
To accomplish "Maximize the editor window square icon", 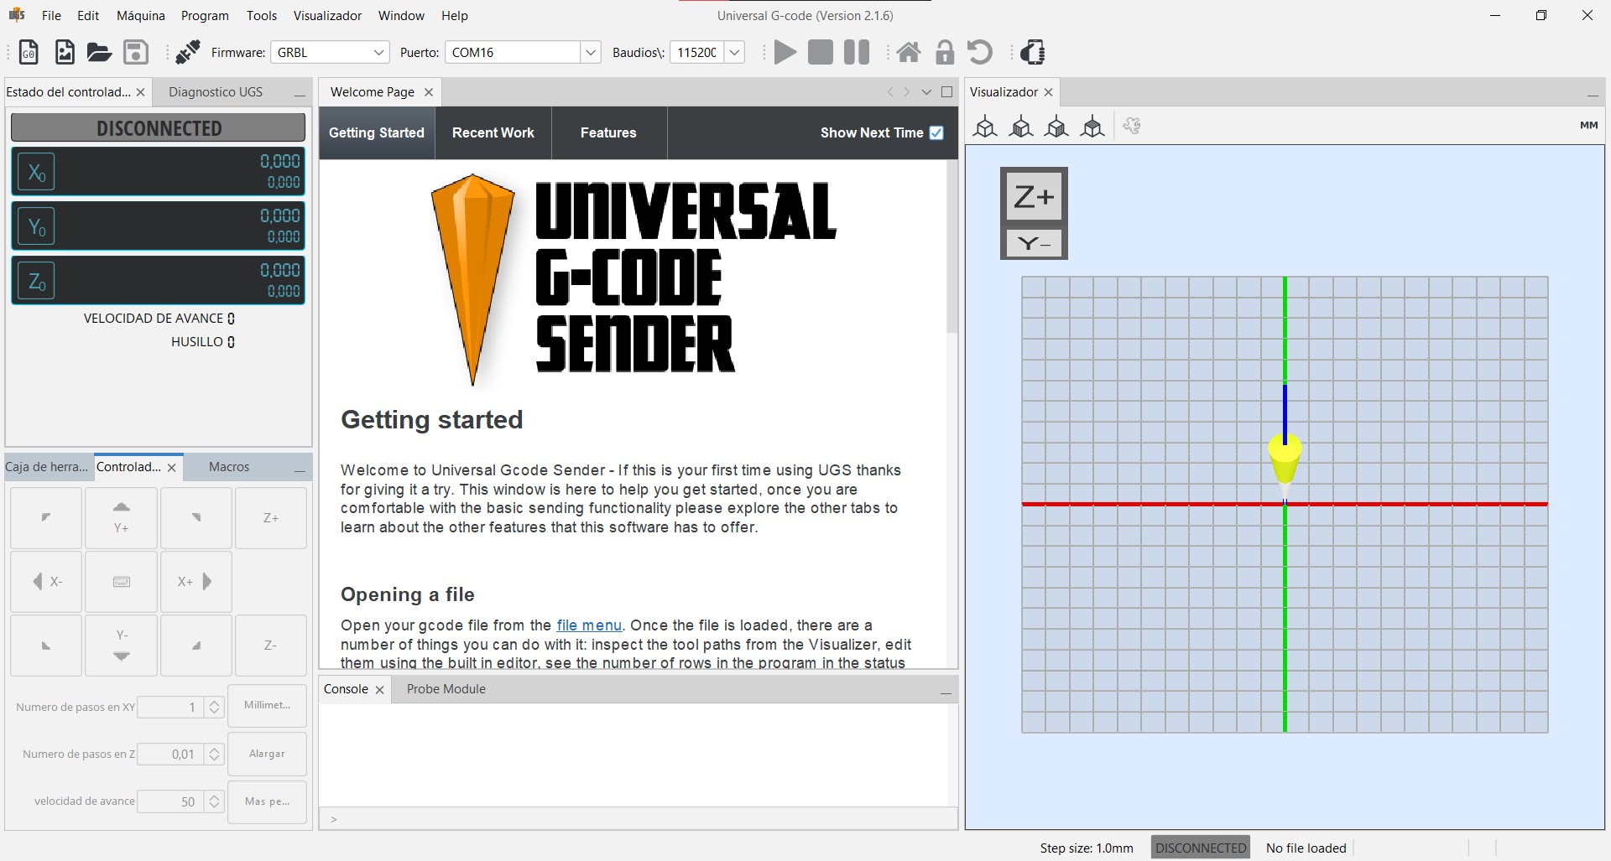I will point(947,92).
